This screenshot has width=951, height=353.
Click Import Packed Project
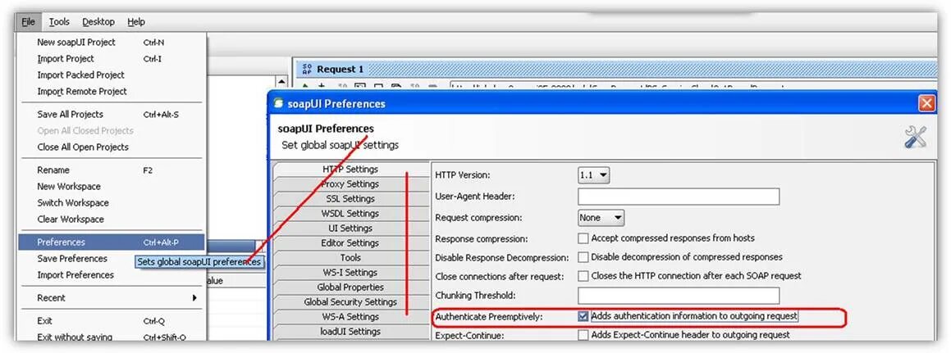pyautogui.click(x=112, y=75)
